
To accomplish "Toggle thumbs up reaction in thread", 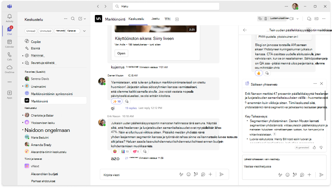I will [x=259, y=73].
